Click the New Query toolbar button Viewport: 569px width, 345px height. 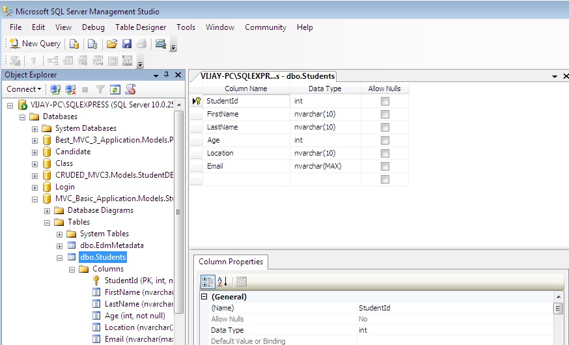(x=35, y=44)
